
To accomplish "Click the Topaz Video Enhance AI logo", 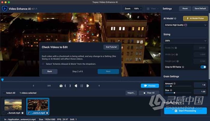I will (5, 9).
